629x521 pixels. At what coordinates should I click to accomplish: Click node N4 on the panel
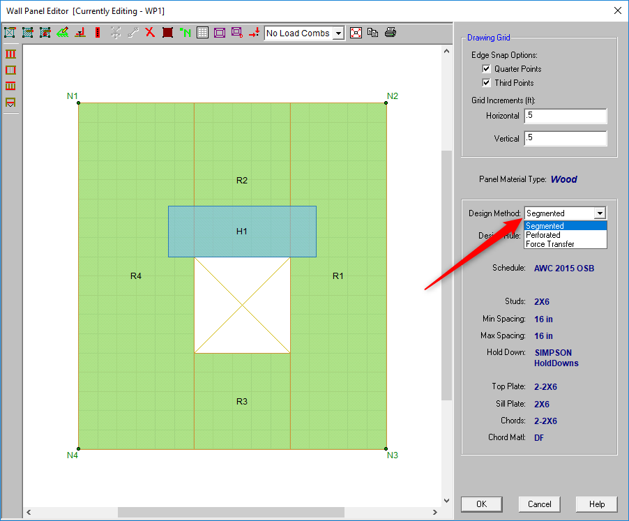click(79, 448)
